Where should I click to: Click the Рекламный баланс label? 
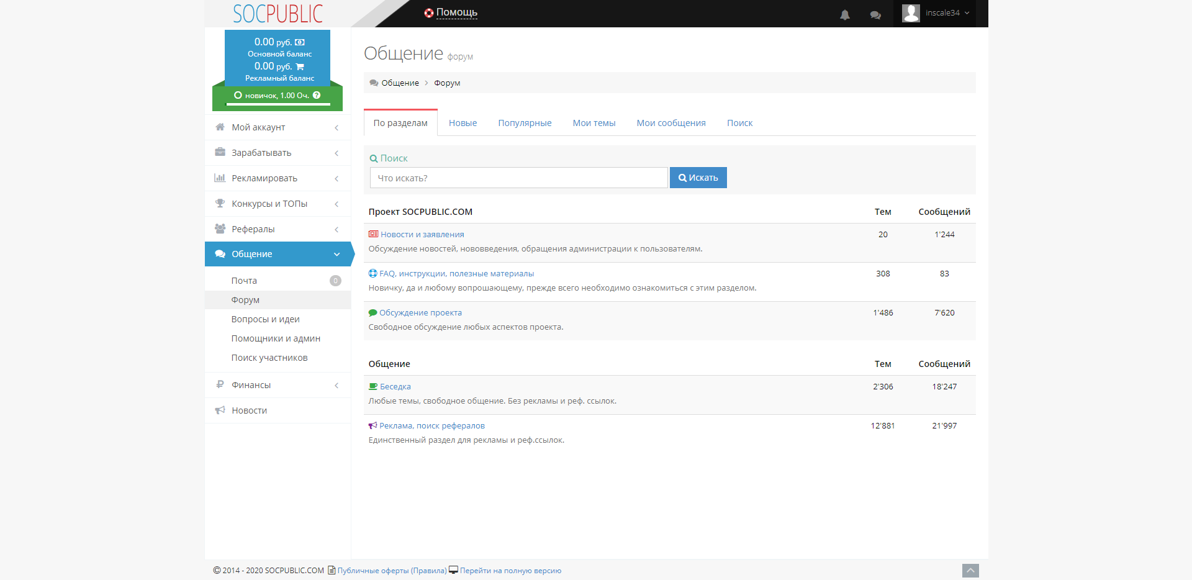[x=279, y=78]
